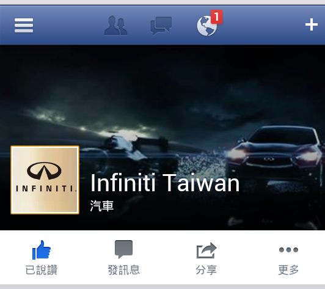This screenshot has width=325, height=289.
Task: Click the share arrow icon
Action: pos(206,250)
